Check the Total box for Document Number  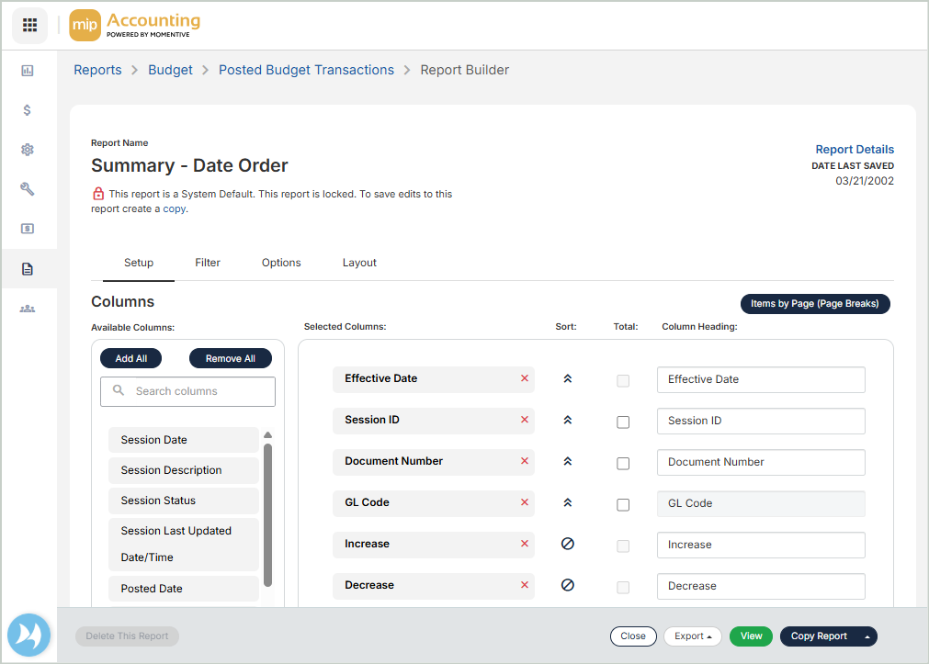click(x=623, y=464)
